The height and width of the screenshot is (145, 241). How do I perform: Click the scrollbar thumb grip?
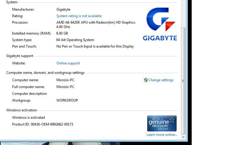183,81
